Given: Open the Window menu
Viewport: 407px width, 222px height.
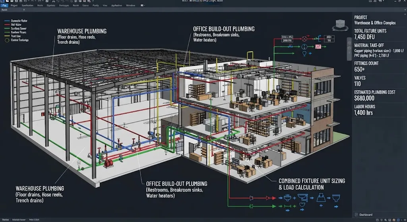Looking at the screenshot, I should click(130, 5).
